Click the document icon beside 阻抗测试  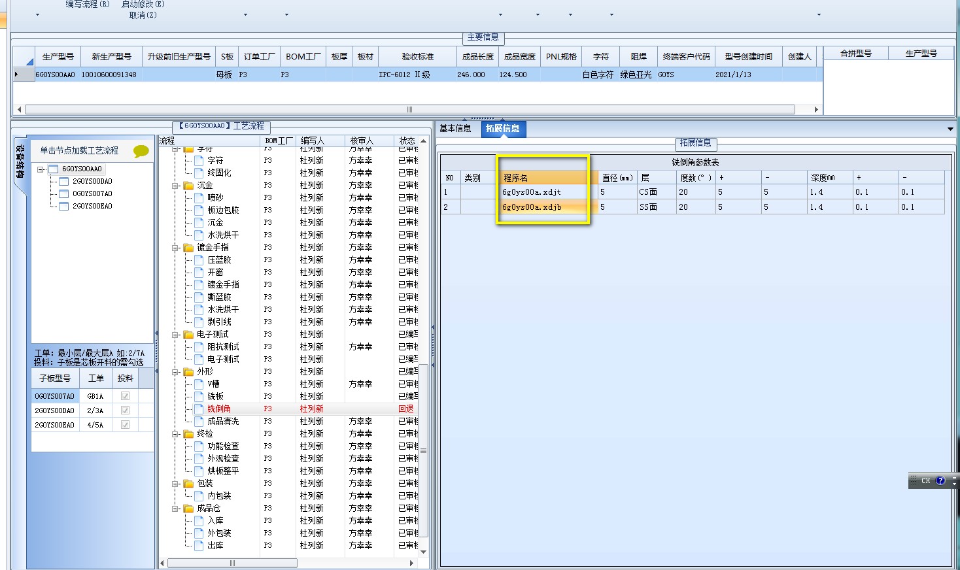(x=199, y=347)
